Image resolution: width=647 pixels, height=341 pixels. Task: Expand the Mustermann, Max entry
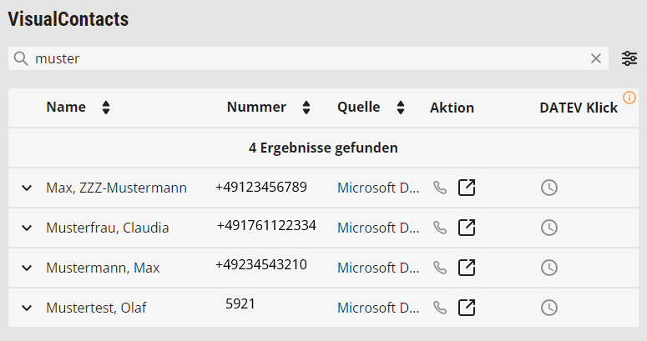click(27, 268)
